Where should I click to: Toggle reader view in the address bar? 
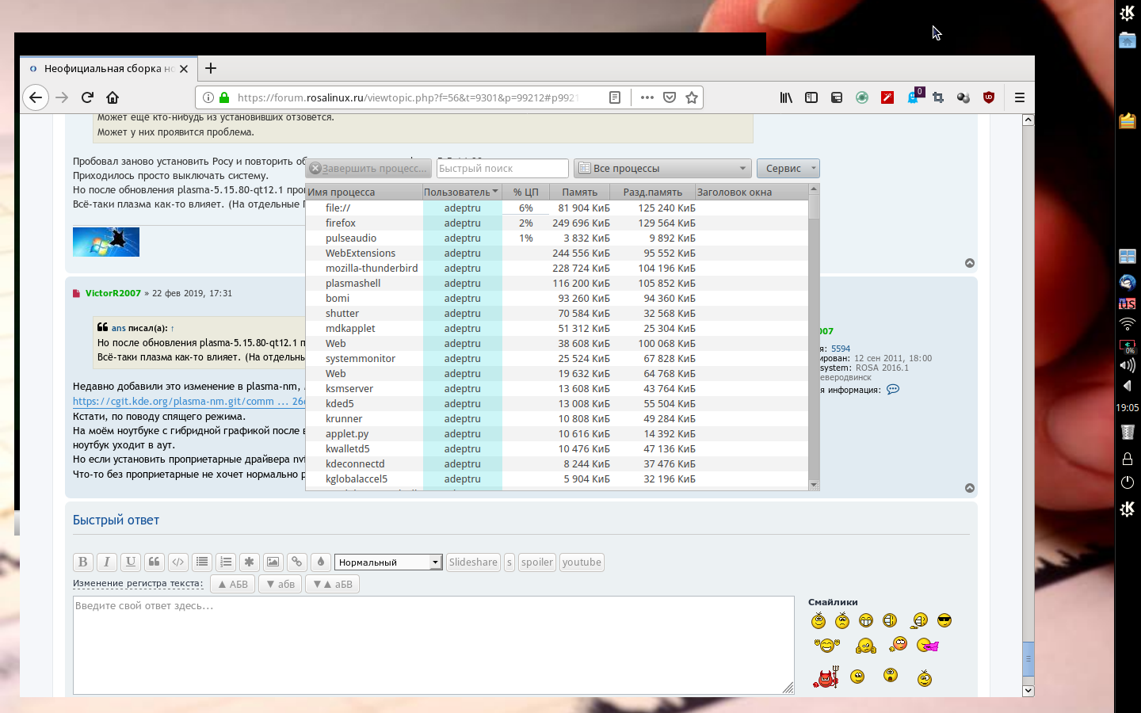[615, 97]
